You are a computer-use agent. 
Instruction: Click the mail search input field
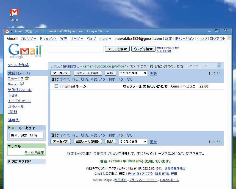pos(76,49)
